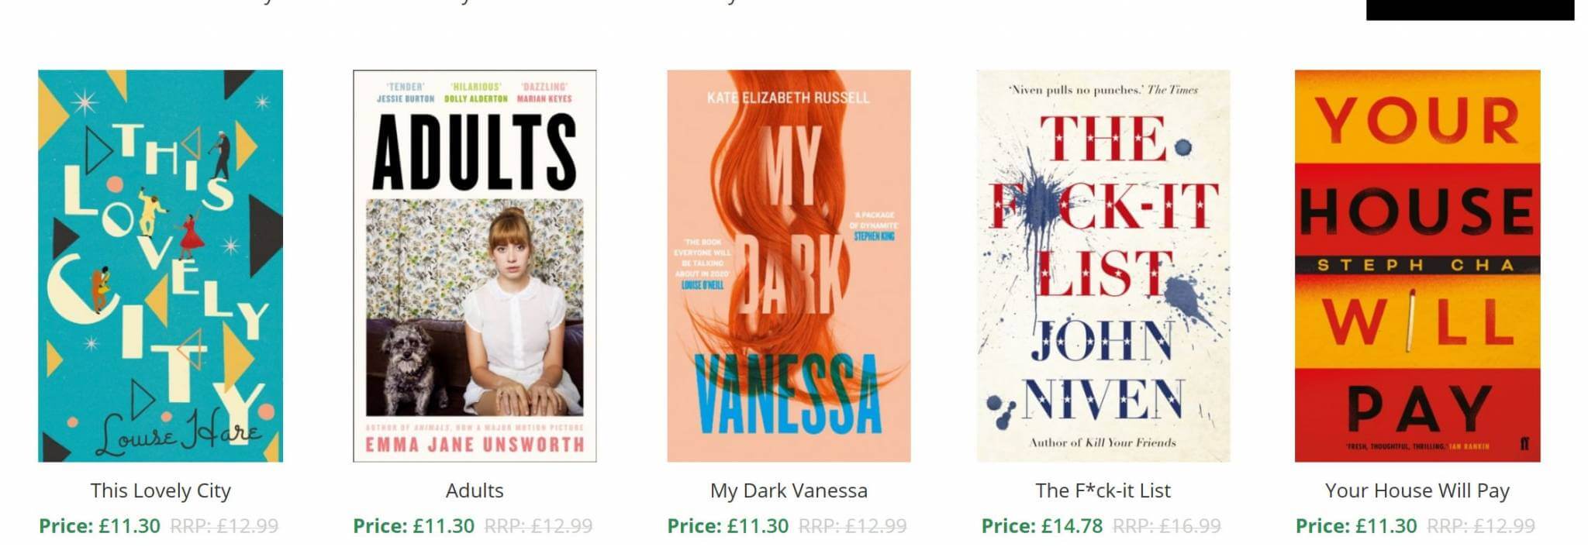Follow the My Dark Vanessa title link
Viewport: 1588px width, 547px height.
point(789,490)
